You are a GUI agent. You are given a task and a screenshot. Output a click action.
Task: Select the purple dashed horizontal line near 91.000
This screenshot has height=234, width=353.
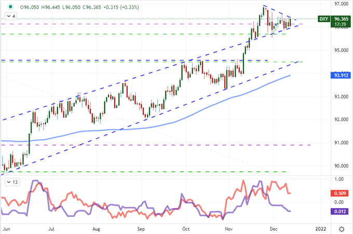pos(156,145)
